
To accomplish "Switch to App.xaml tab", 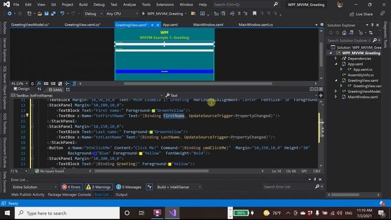I will click(x=170, y=24).
